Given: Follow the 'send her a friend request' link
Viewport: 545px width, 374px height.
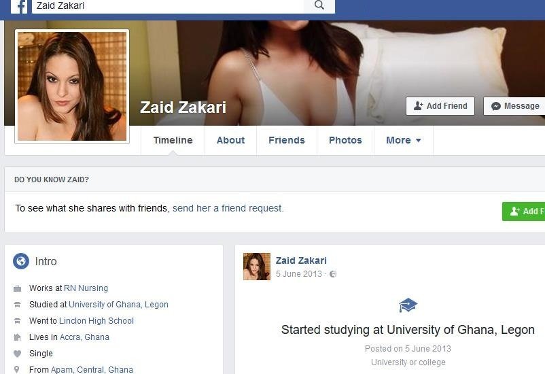Looking at the screenshot, I should point(228,208).
